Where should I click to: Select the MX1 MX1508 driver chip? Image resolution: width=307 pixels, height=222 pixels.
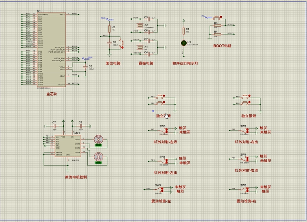click(x=68, y=146)
